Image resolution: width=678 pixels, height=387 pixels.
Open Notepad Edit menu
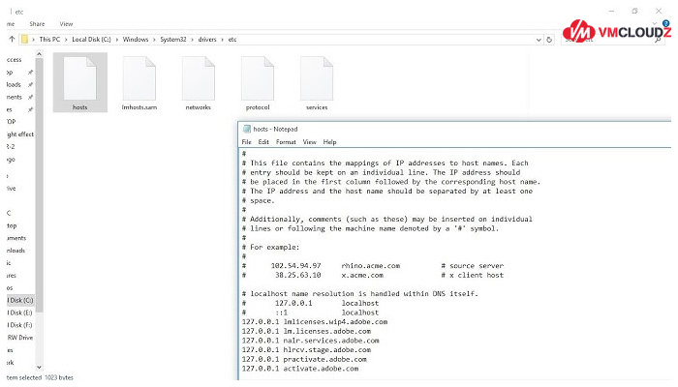pyautogui.click(x=263, y=141)
